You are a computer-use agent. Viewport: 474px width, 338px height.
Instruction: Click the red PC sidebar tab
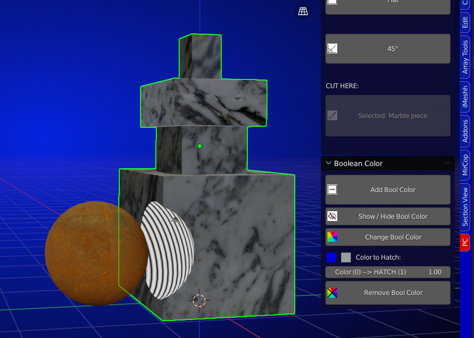tap(465, 243)
